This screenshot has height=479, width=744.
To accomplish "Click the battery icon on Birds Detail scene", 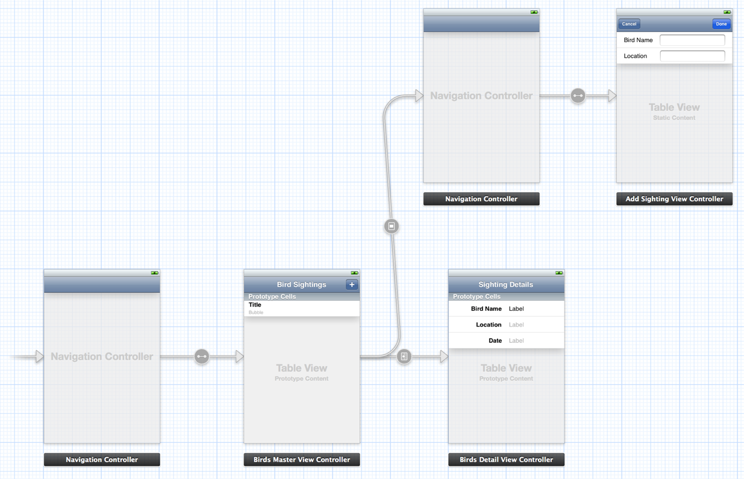I will coord(559,273).
